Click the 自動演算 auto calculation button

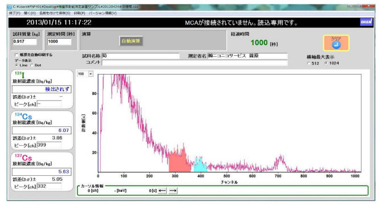pyautogui.click(x=131, y=41)
